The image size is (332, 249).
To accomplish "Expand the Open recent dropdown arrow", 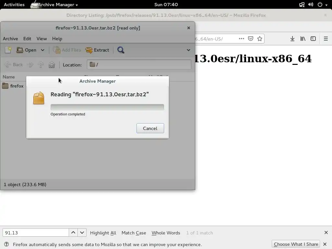I will 42,50.
